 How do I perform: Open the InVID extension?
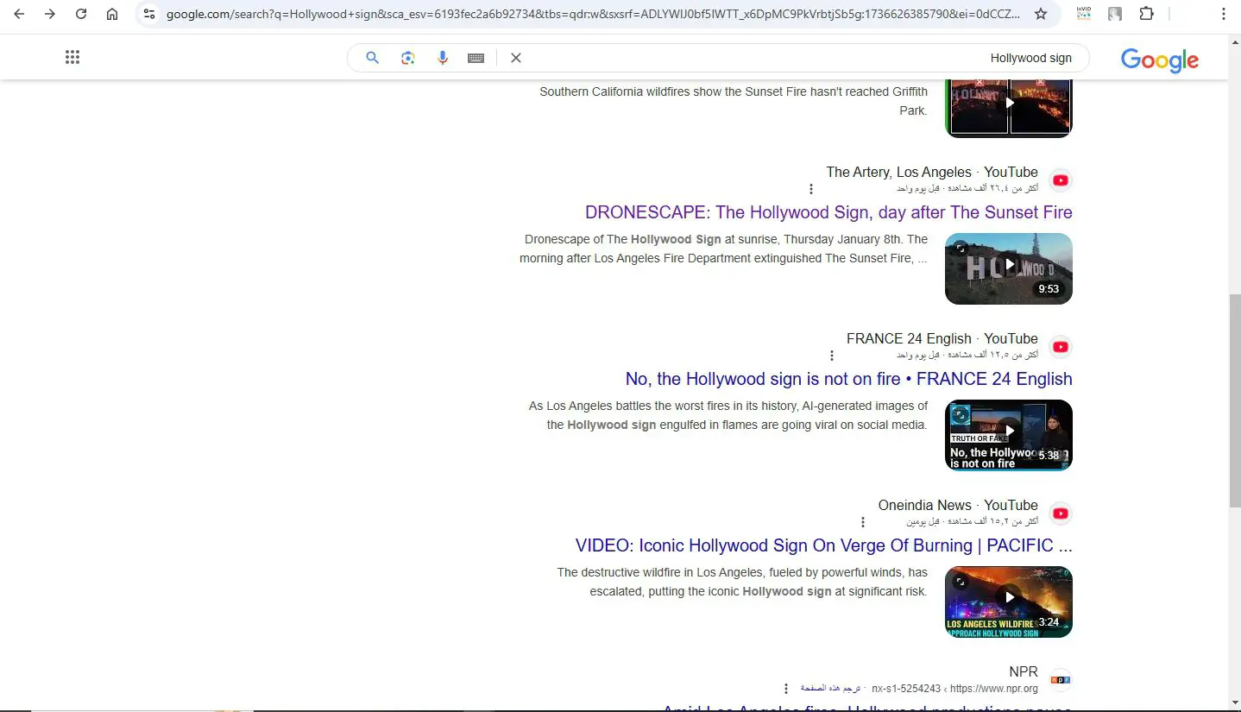tap(1084, 14)
